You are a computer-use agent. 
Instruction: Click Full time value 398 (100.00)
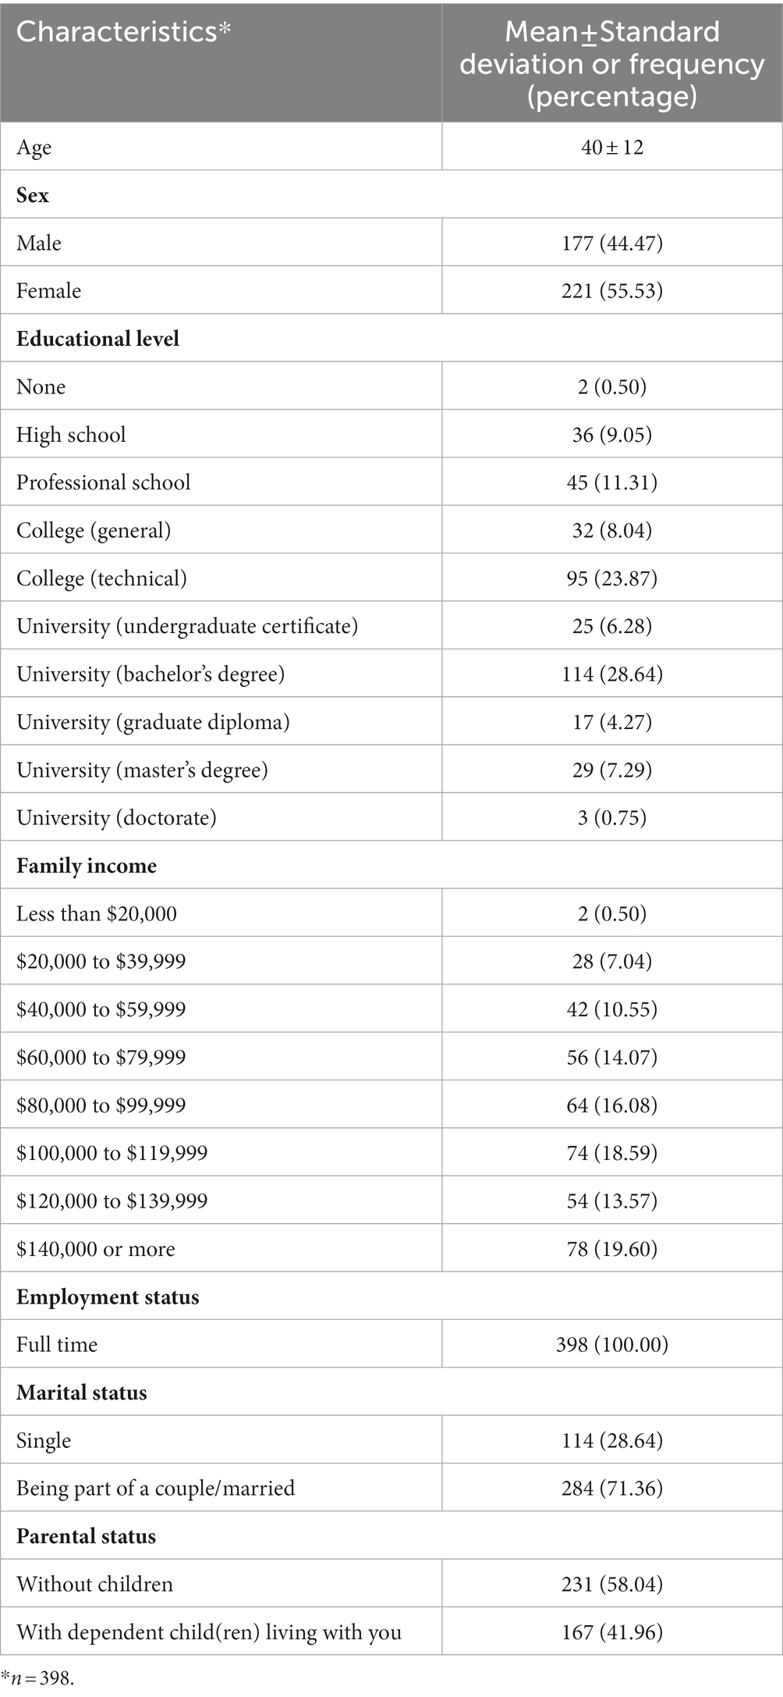click(612, 1344)
